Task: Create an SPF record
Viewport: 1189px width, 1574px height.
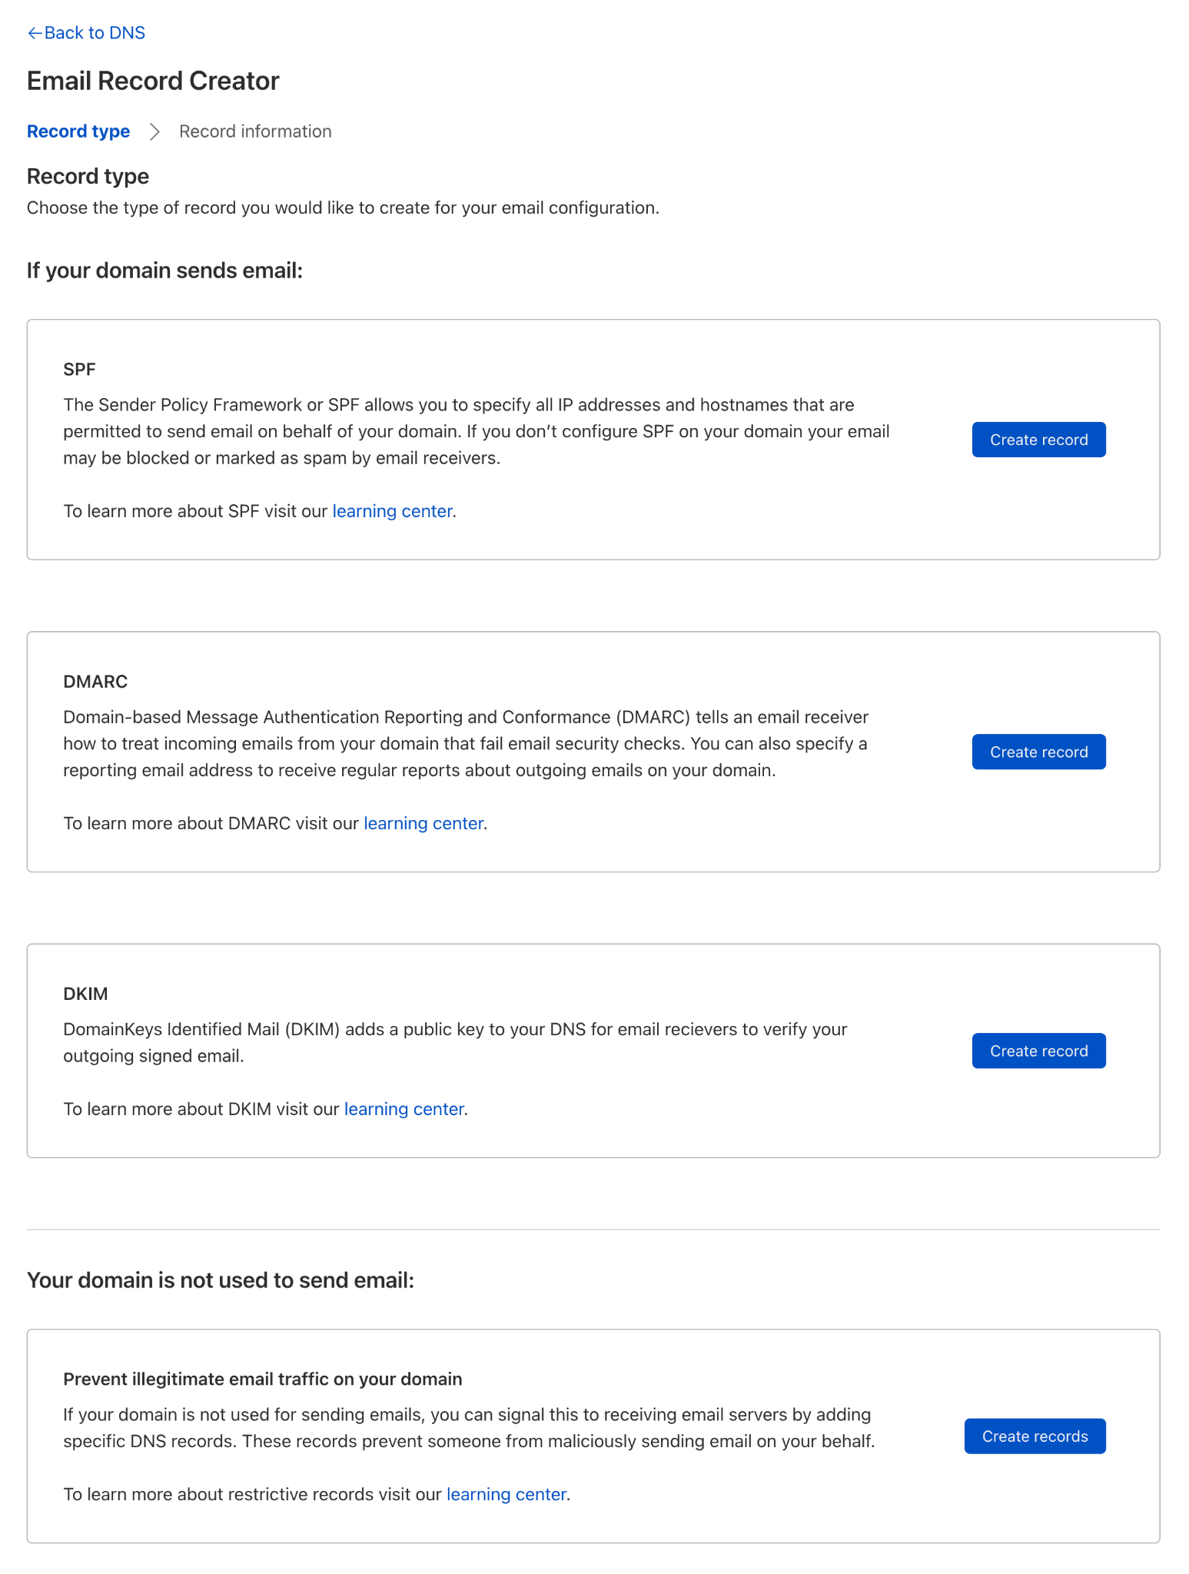Action: pyautogui.click(x=1038, y=440)
